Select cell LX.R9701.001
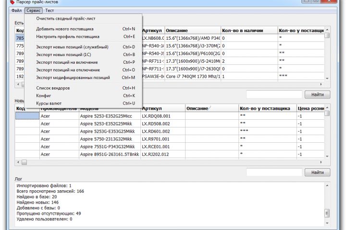Screen dimensions: 346x230 tap(162, 139)
